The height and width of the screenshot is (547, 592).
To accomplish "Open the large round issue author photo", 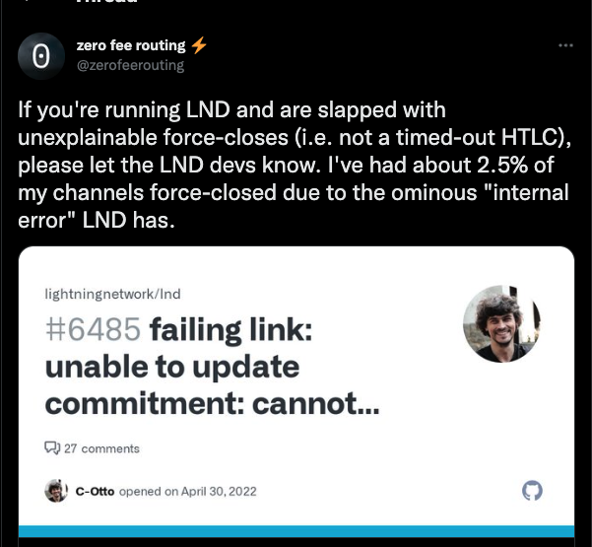I will (x=501, y=323).
